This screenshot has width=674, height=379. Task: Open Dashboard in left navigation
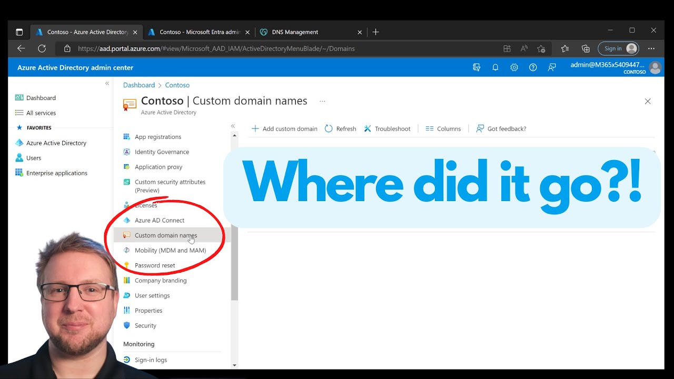pyautogui.click(x=41, y=98)
